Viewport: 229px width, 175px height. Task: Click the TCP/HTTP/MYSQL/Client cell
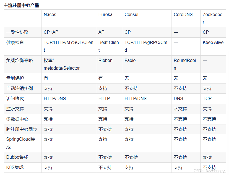point(69,46)
